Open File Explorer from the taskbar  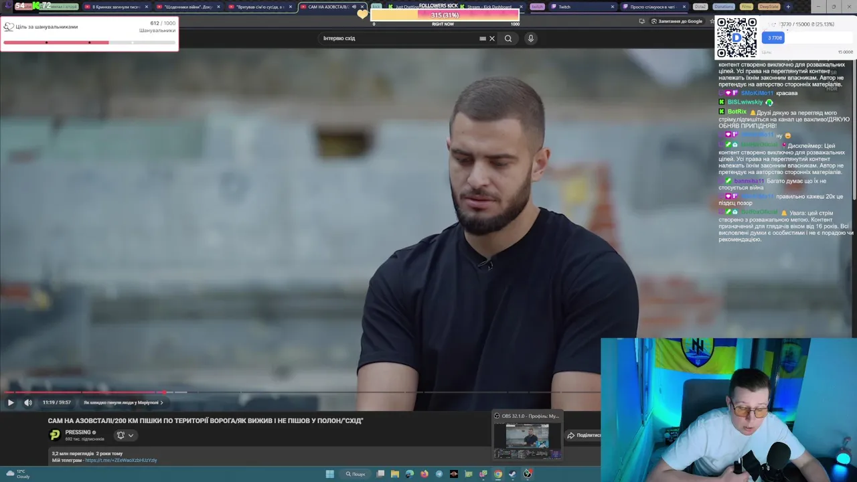tap(395, 474)
